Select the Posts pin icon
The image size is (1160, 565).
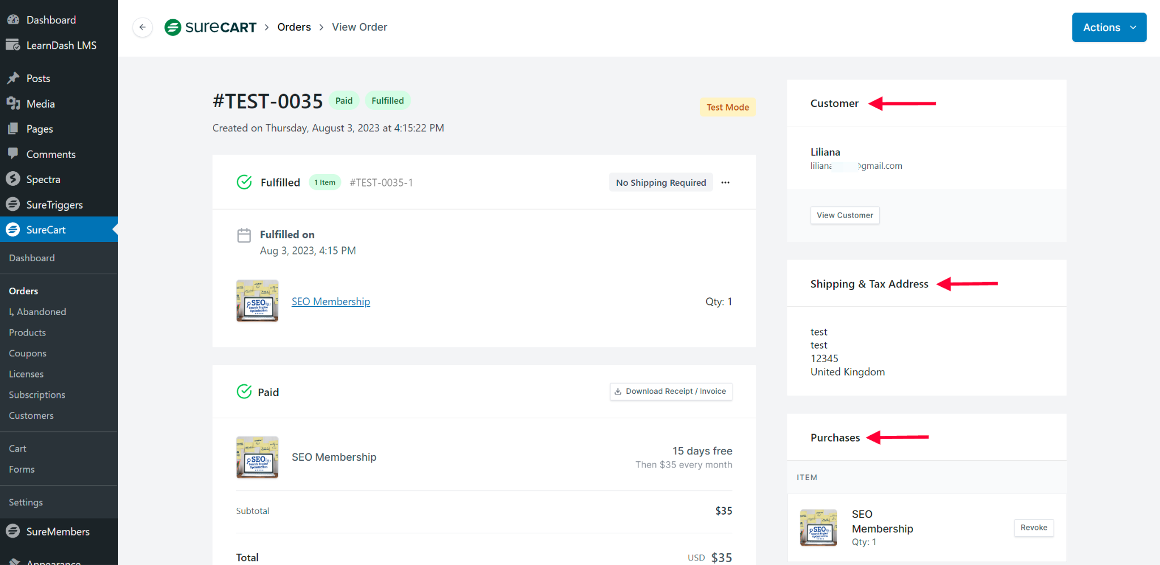(13, 78)
